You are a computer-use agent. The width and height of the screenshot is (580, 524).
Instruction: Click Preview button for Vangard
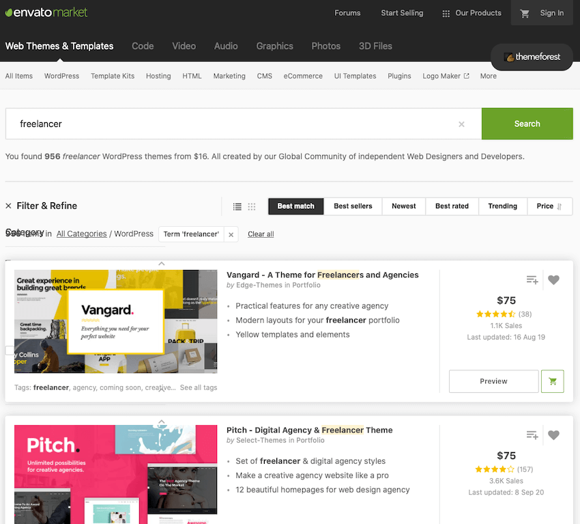[493, 381]
